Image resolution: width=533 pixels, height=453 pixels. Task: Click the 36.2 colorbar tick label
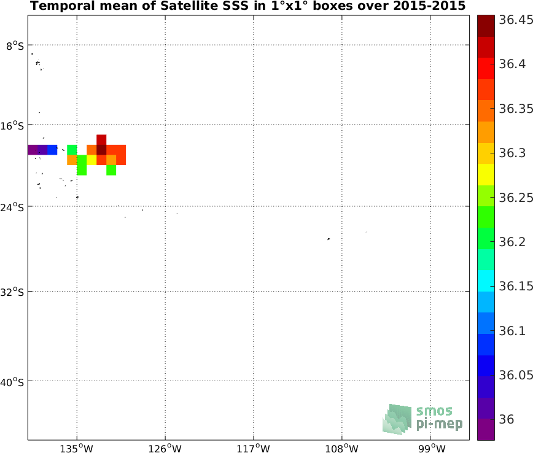pos(512,242)
